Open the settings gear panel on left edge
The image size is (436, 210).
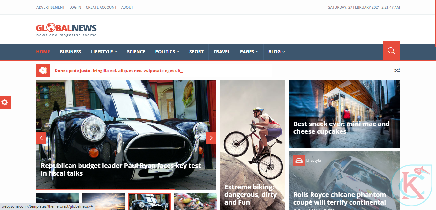(5, 102)
